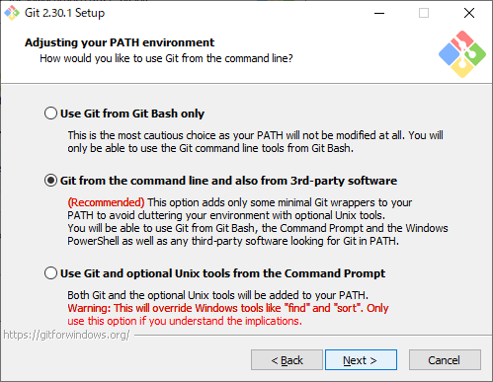
Task: Close the Git Setup window
Action: (469, 13)
